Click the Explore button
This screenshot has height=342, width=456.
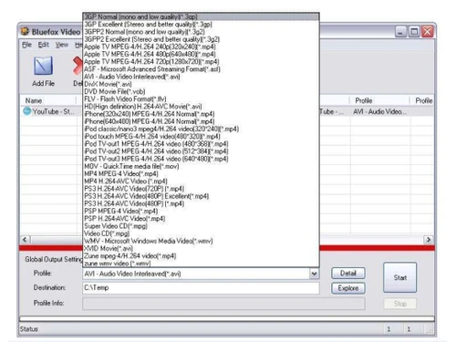point(348,288)
